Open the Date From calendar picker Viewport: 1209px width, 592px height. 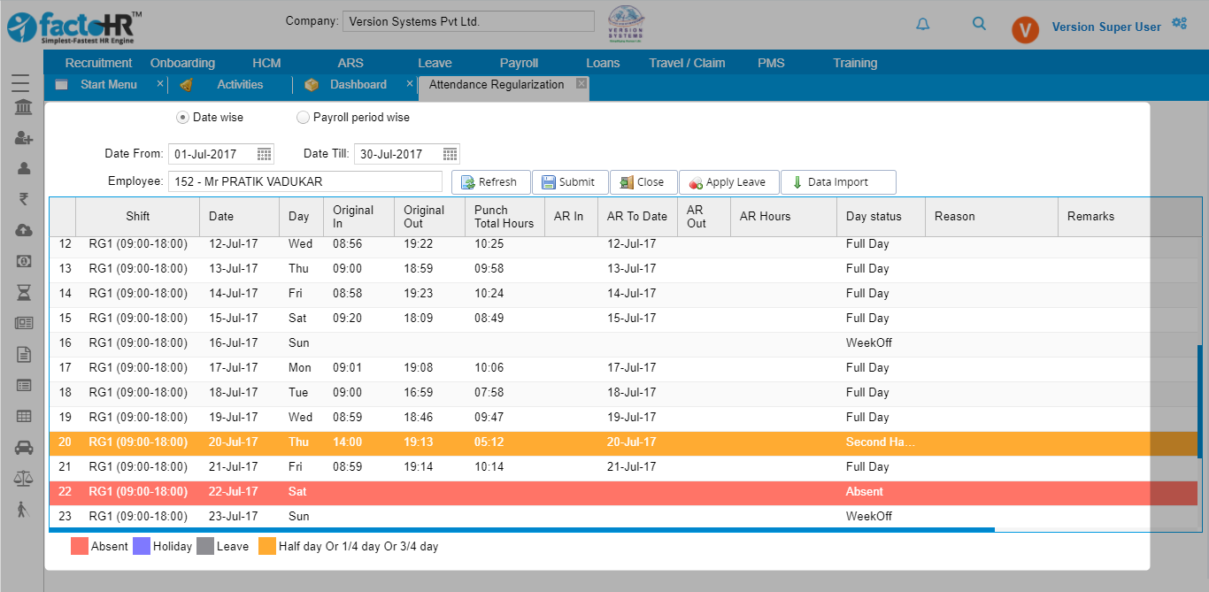pyautogui.click(x=264, y=154)
